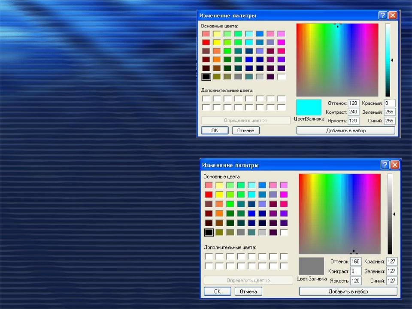Viewport: 412px width, 309px height.
Task: Click the brightness slider arrow in the upper dialog
Action: click(x=392, y=60)
